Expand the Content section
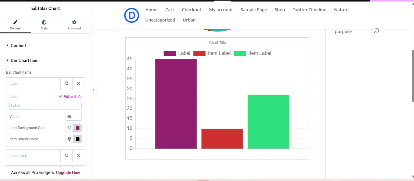Image resolution: width=414 pixels, height=181 pixels. click(46, 45)
